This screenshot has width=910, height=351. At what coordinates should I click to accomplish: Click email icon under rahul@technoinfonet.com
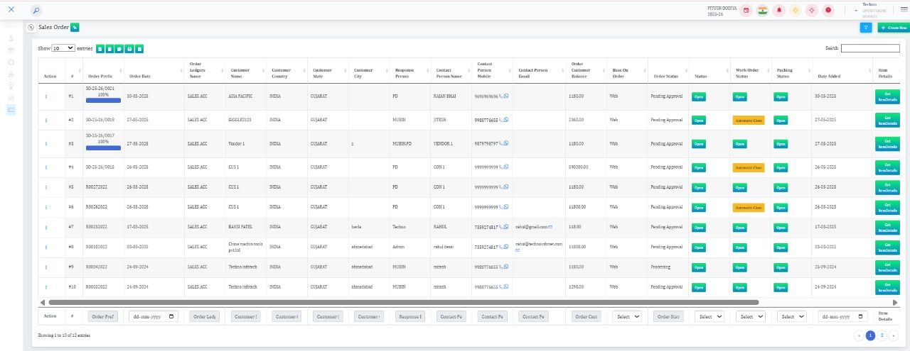coord(518,250)
